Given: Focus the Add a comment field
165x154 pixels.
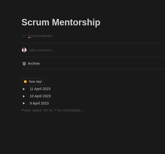Looking at the screenshot, I should pyautogui.click(x=42, y=50).
